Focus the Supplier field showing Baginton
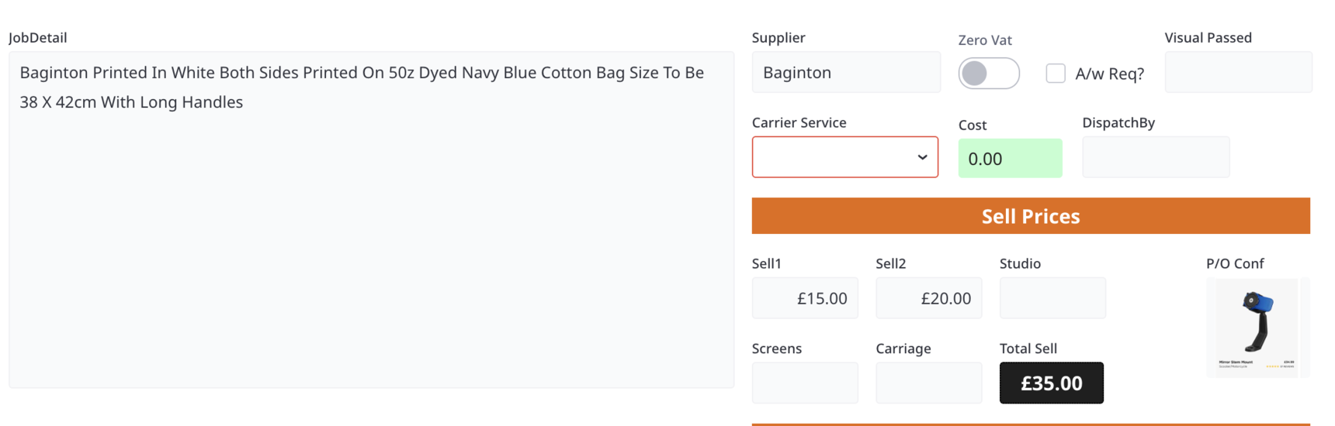 (x=845, y=73)
